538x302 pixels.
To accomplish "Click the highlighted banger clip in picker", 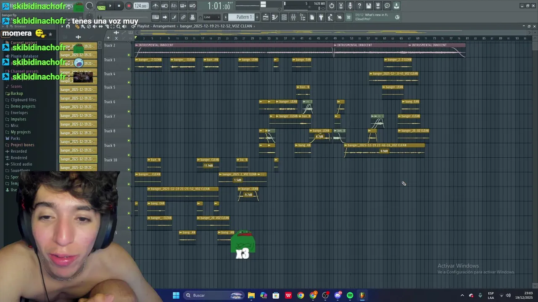I will pyautogui.click(x=78, y=159).
